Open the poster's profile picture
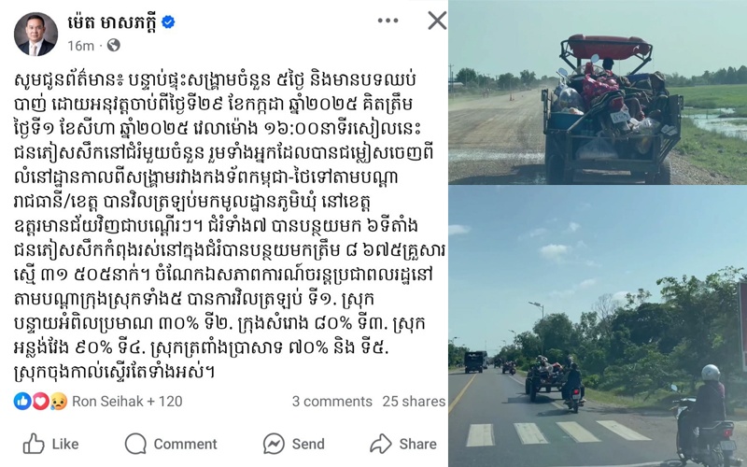Viewport: 747px width, 467px height. (35, 35)
